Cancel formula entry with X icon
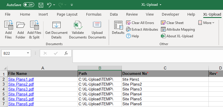The height and width of the screenshot is (107, 223). coord(45,53)
